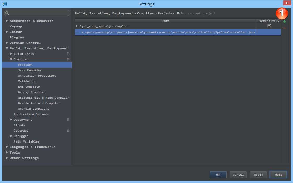
Task: Click project-level icon beside Compiler
Action: click(68, 59)
